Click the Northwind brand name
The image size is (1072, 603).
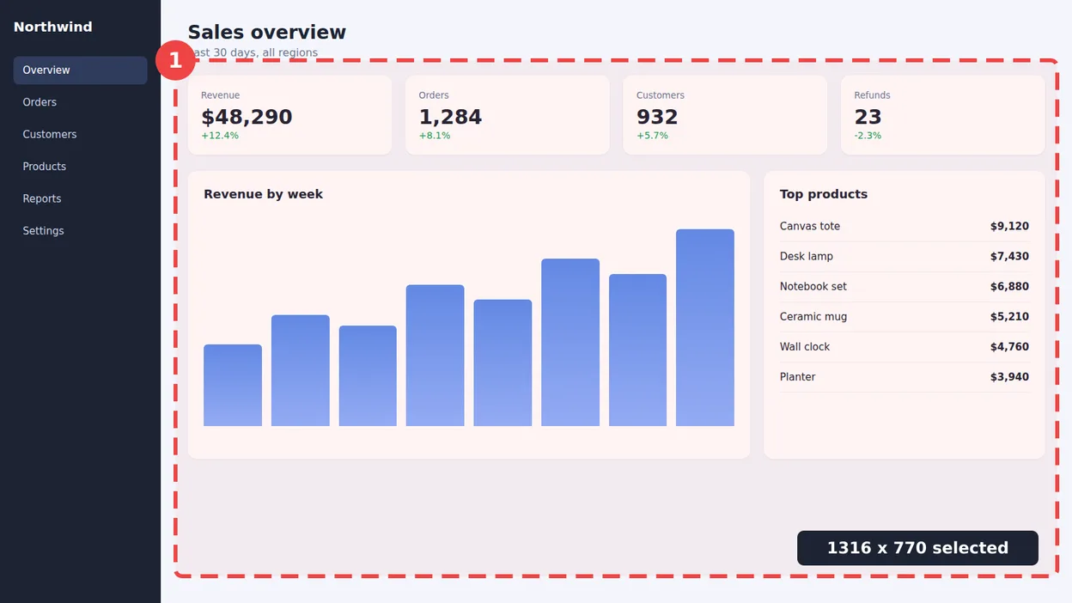coord(52,27)
